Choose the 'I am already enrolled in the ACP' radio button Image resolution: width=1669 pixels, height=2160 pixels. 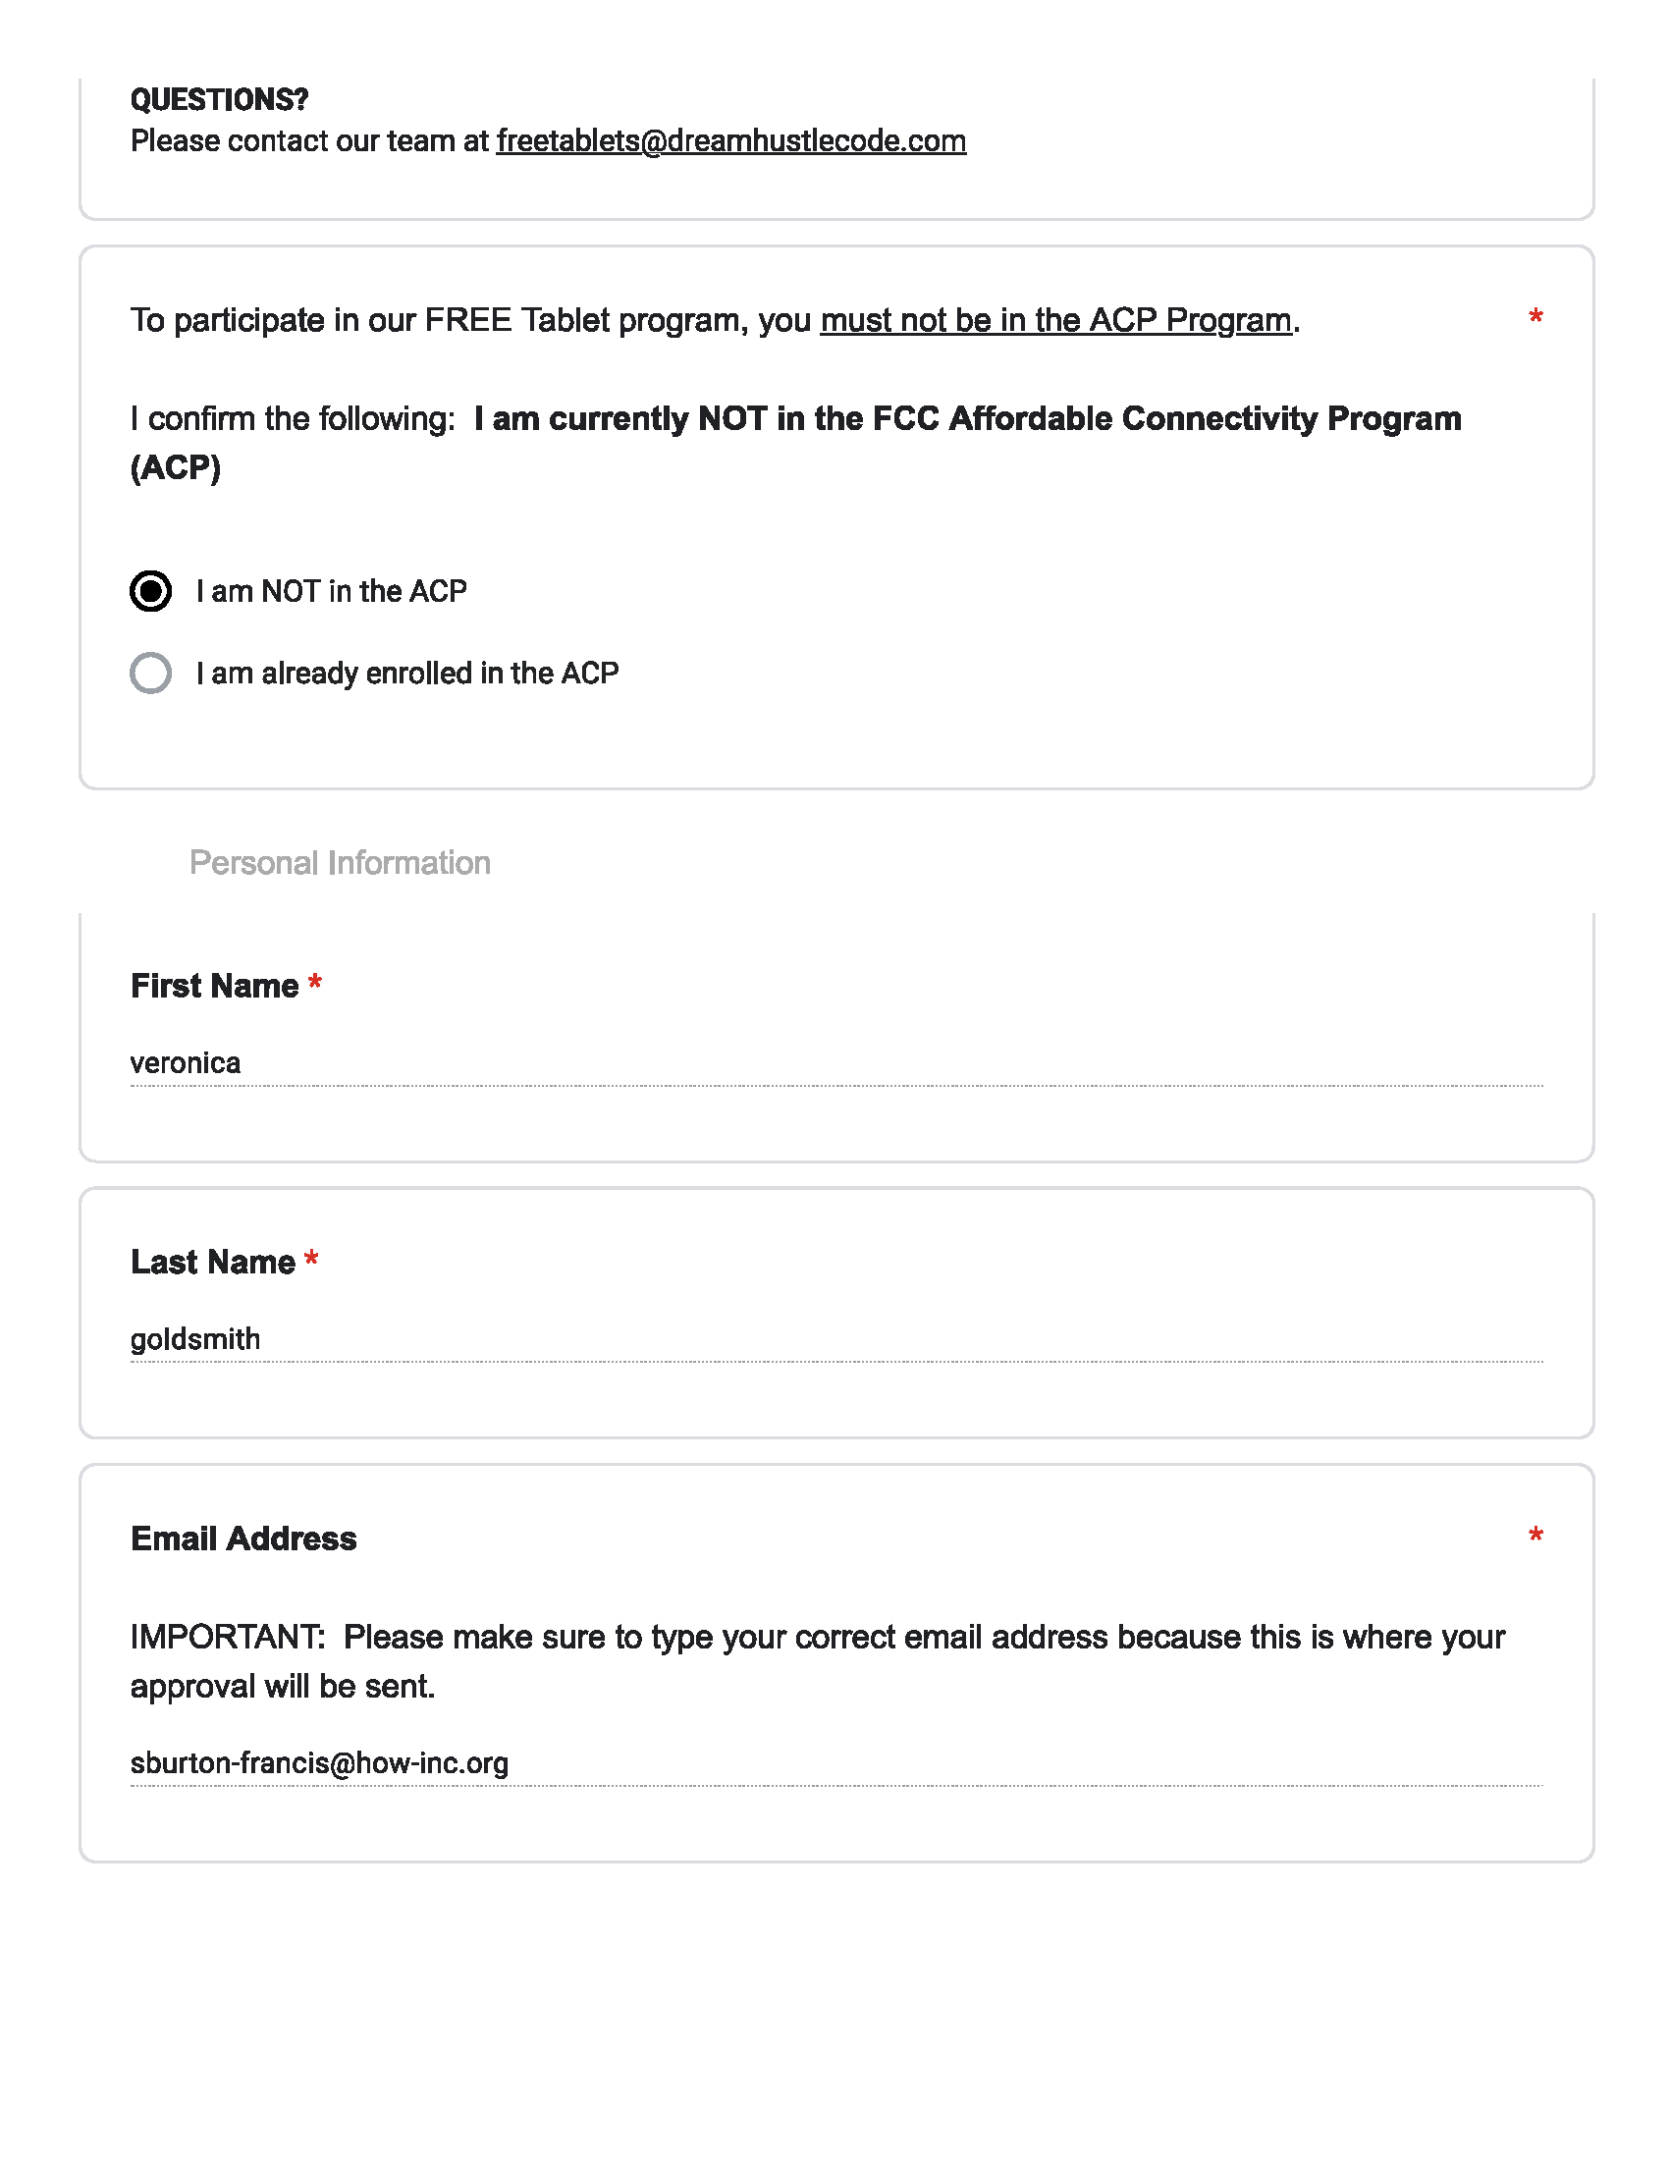(x=150, y=674)
